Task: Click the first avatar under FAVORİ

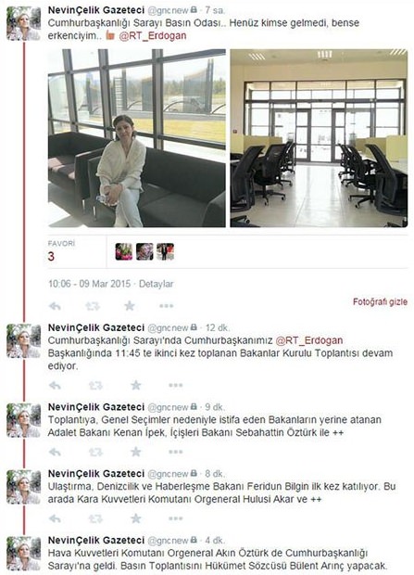Action: tap(124, 251)
